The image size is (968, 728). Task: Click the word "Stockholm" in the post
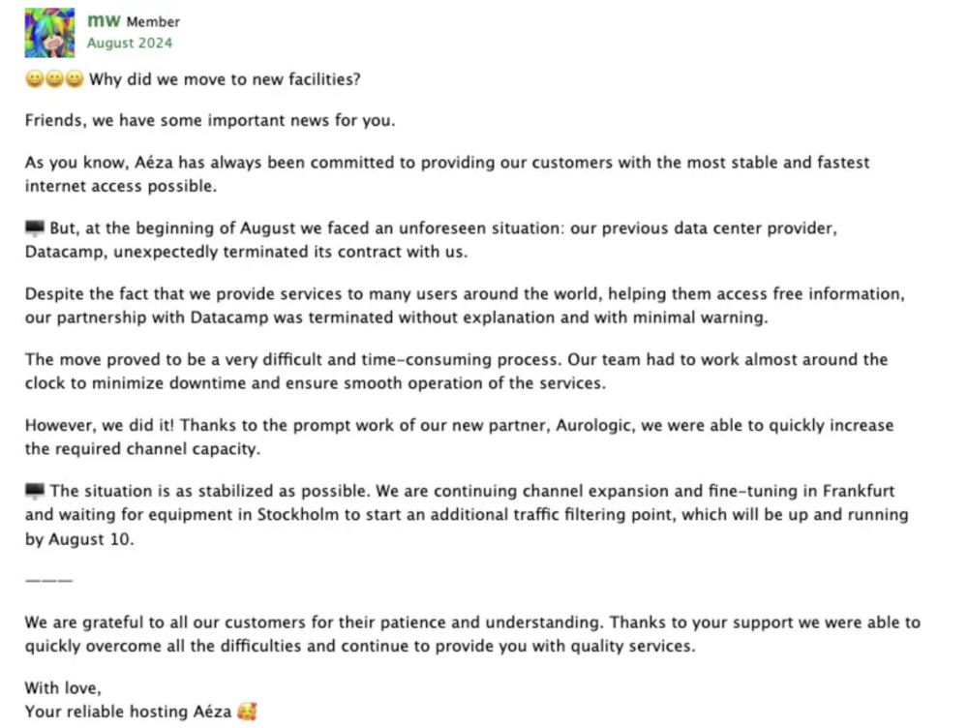coord(297,514)
